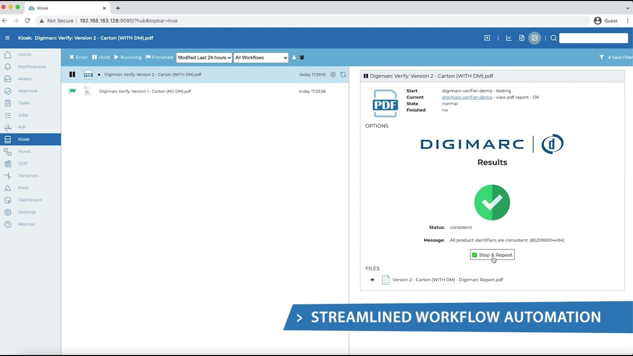
Task: Toggle the Error status filter
Action: coord(79,57)
